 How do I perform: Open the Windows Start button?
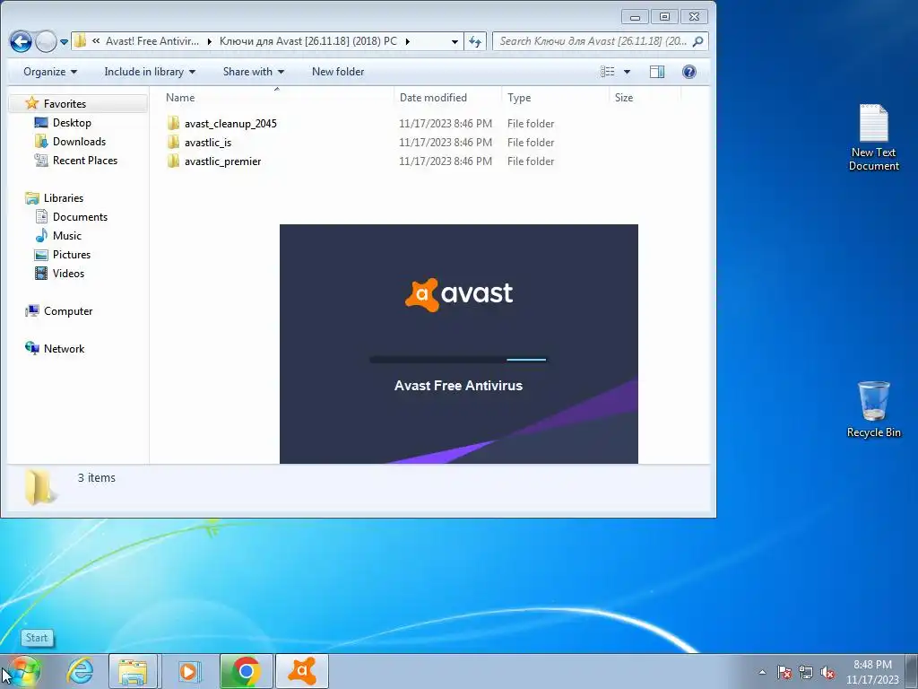(23, 671)
